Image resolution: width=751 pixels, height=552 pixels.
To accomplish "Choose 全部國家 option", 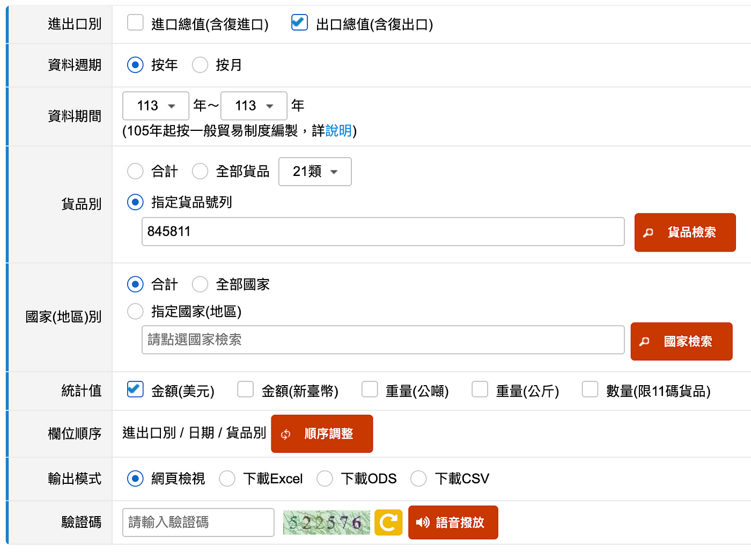I will tap(200, 284).
